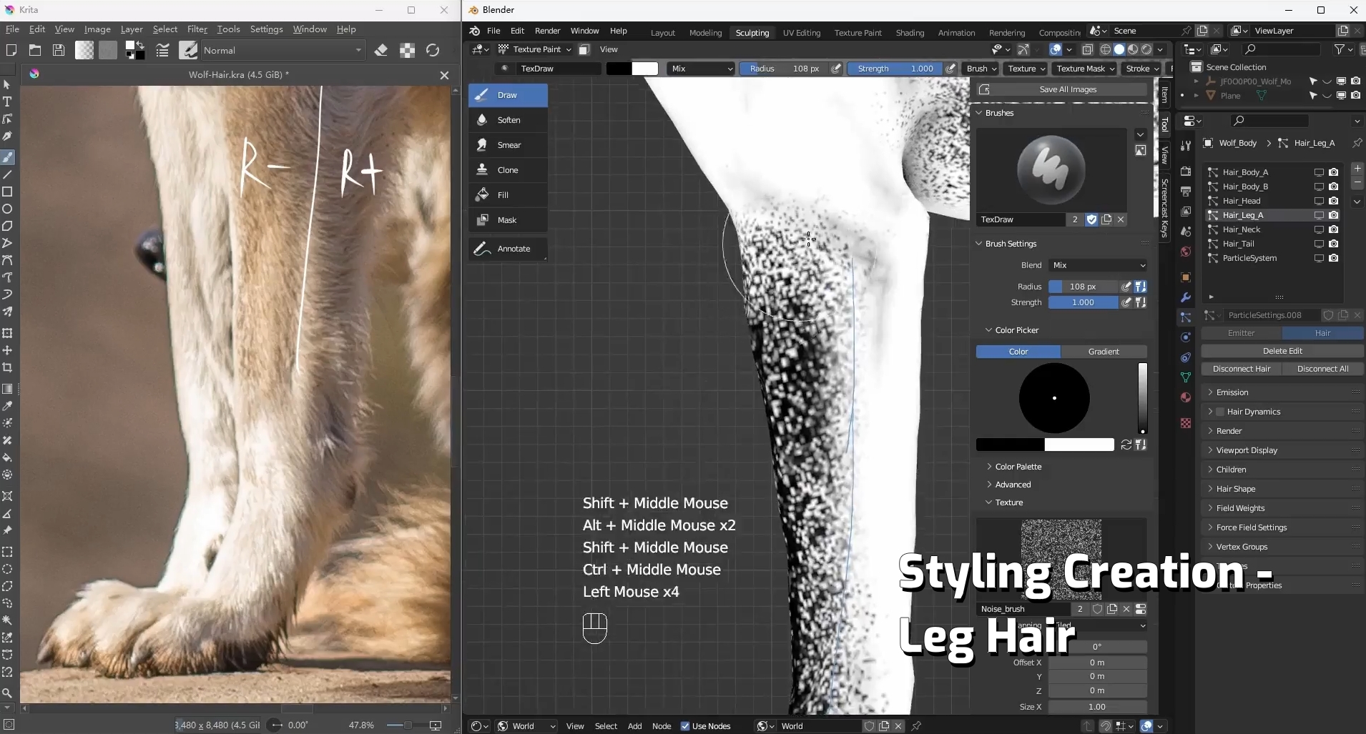Toggle render visibility for Hair_Tail
The height and width of the screenshot is (734, 1366).
pos(1334,244)
